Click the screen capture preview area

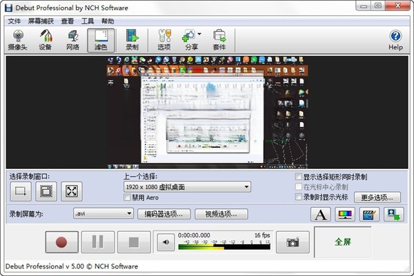[x=207, y=112]
